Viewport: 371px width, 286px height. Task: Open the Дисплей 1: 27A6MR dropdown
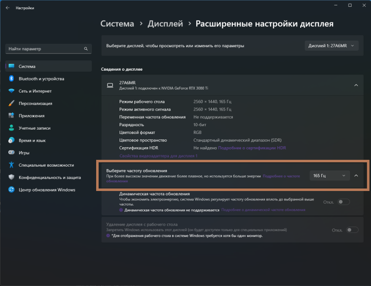[x=331, y=46]
